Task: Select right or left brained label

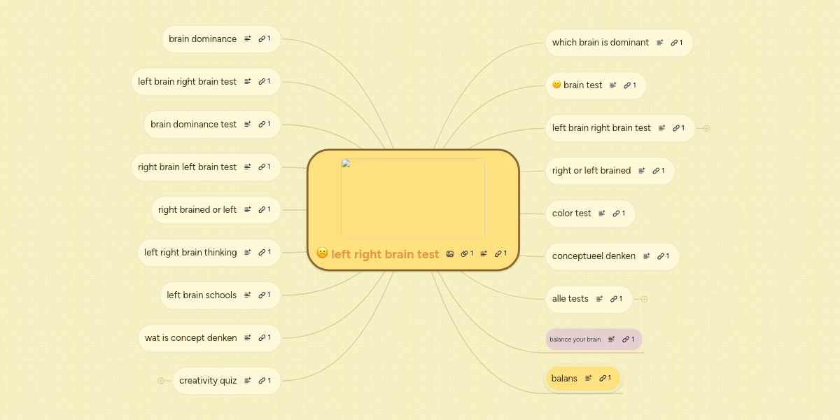Action: [x=591, y=171]
